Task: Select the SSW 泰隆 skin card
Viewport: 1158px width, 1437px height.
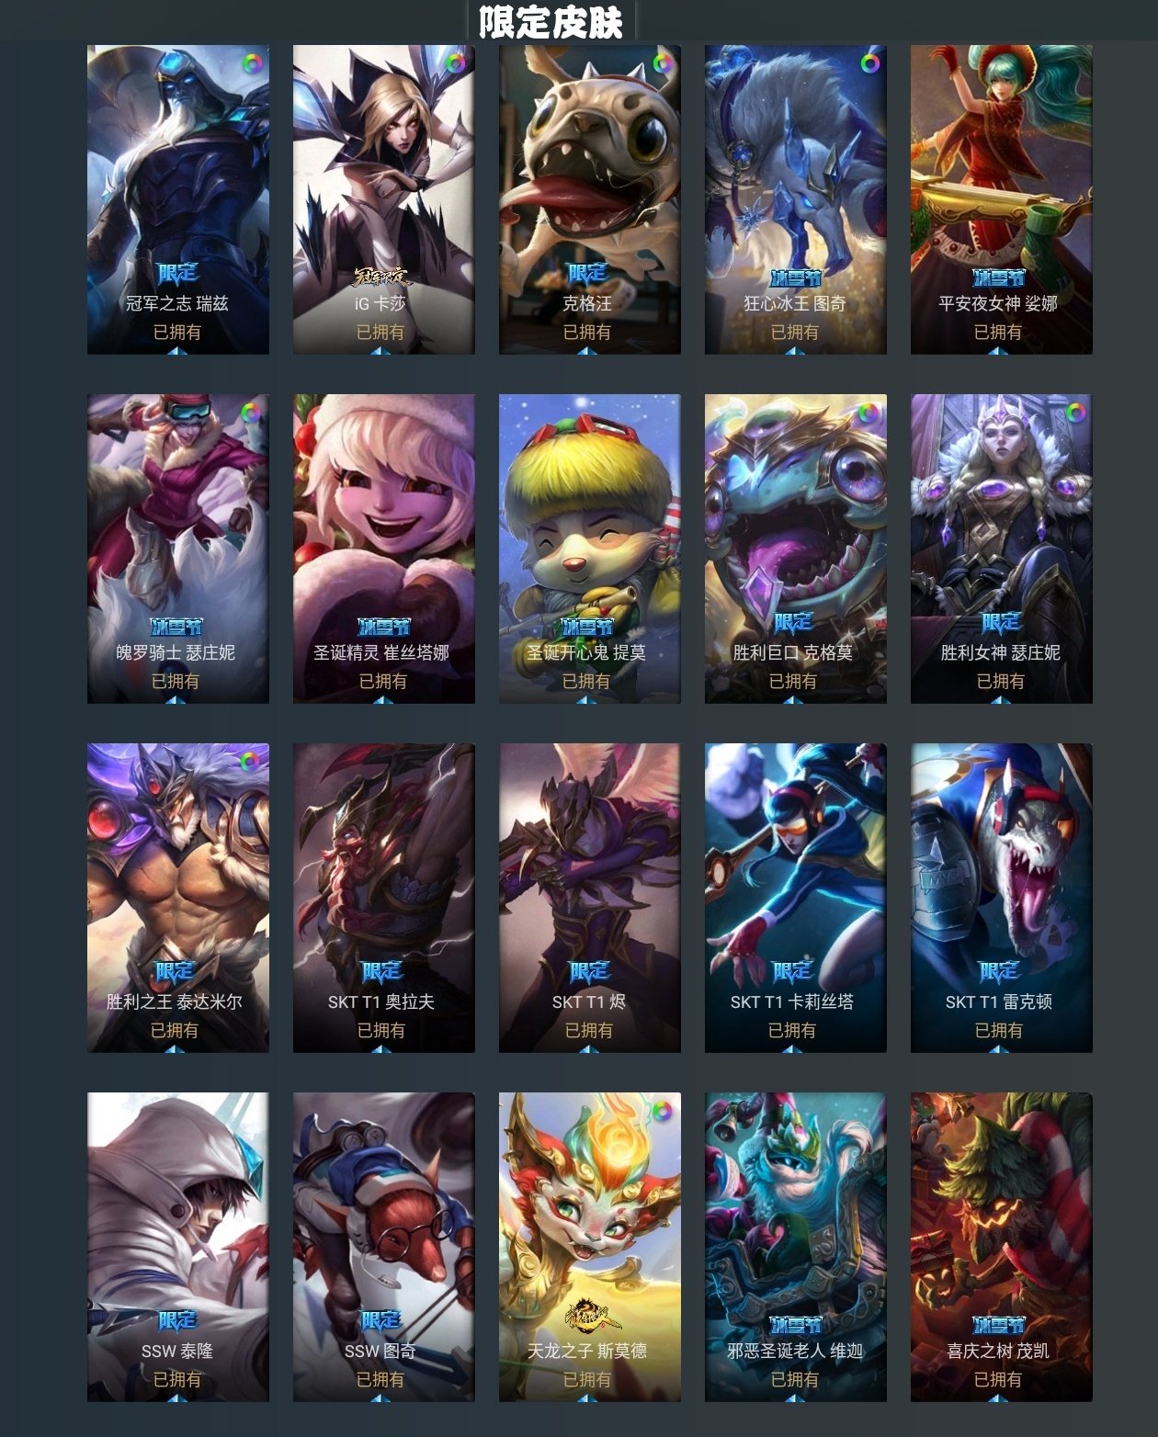Action: point(178,1247)
